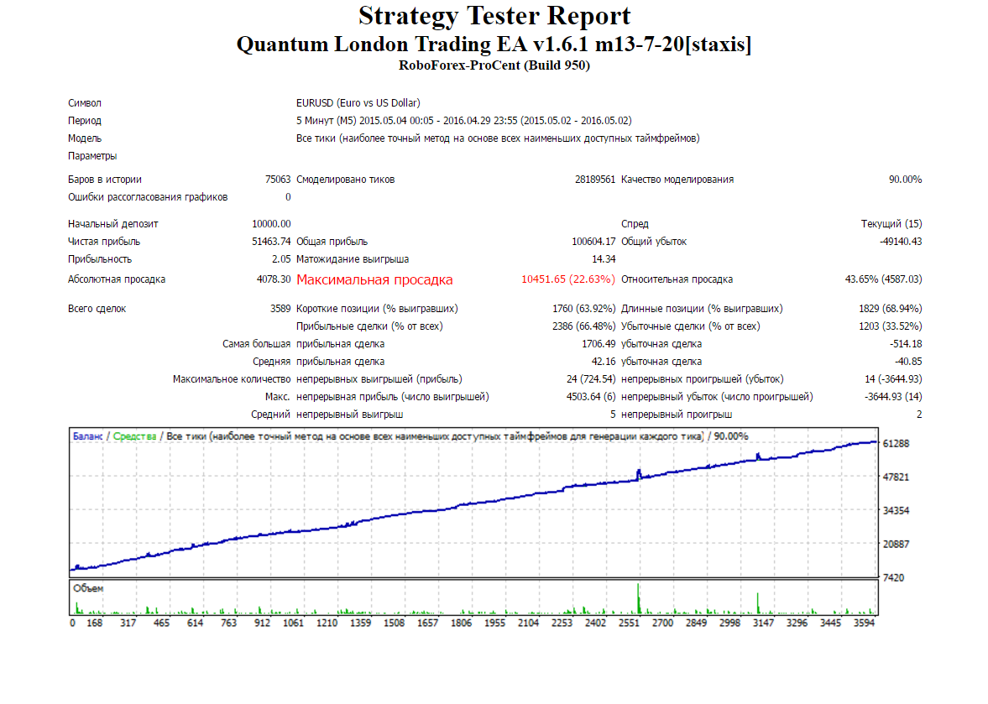Click 'Прибыльность' label
This screenshot has width=988, height=704.
[x=100, y=259]
